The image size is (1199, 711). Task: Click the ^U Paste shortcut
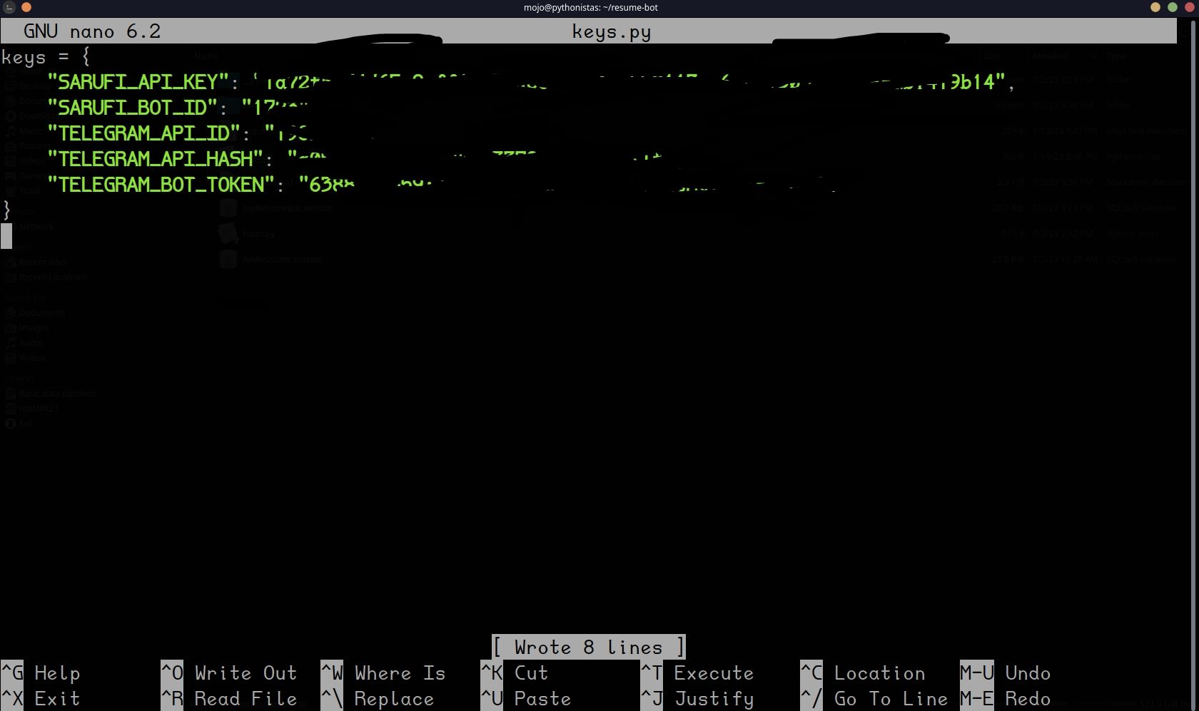coord(526,699)
